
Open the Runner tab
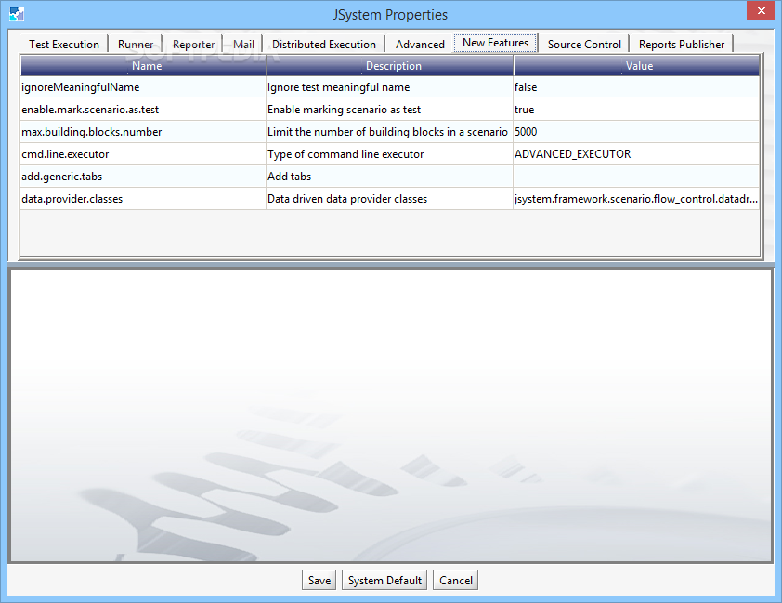tap(136, 44)
